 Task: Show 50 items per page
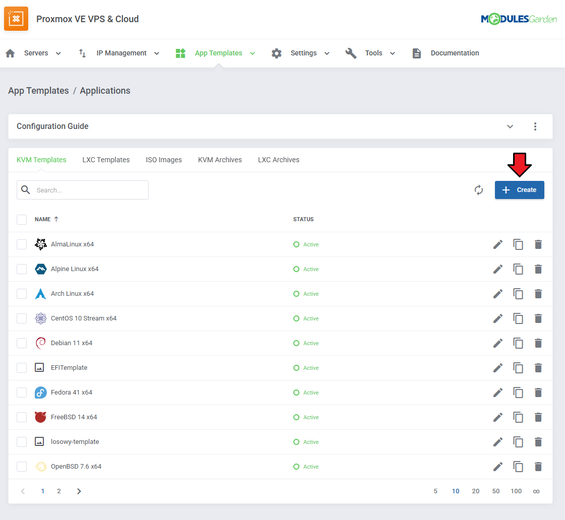496,491
